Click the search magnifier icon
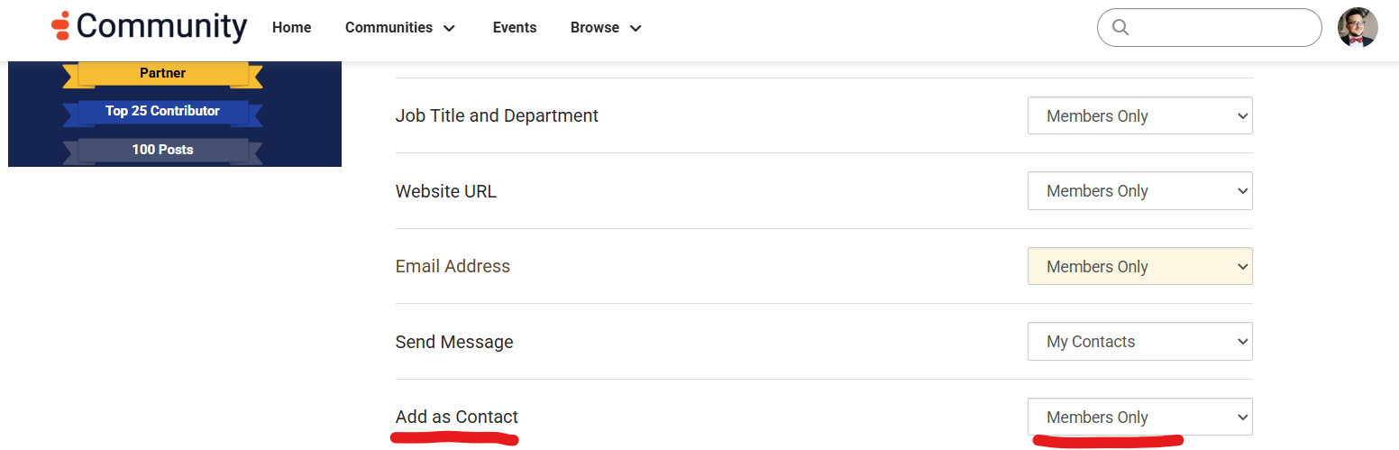Viewport: 1399px width, 450px height. click(1120, 27)
